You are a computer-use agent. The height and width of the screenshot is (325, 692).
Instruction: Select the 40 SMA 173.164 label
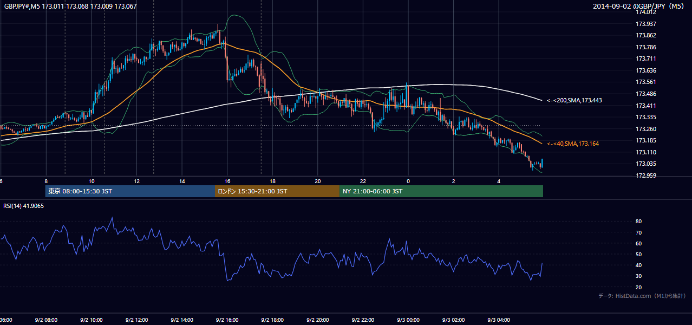point(573,144)
